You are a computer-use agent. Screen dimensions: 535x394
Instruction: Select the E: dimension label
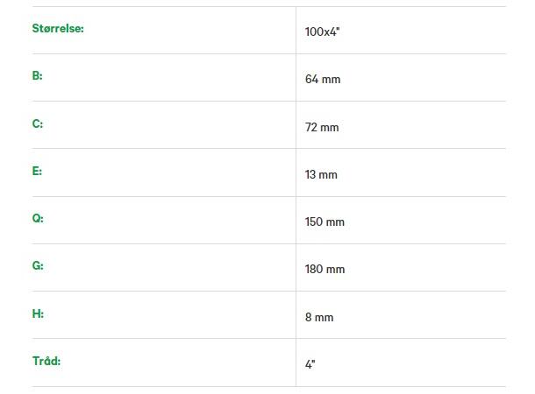click(37, 171)
